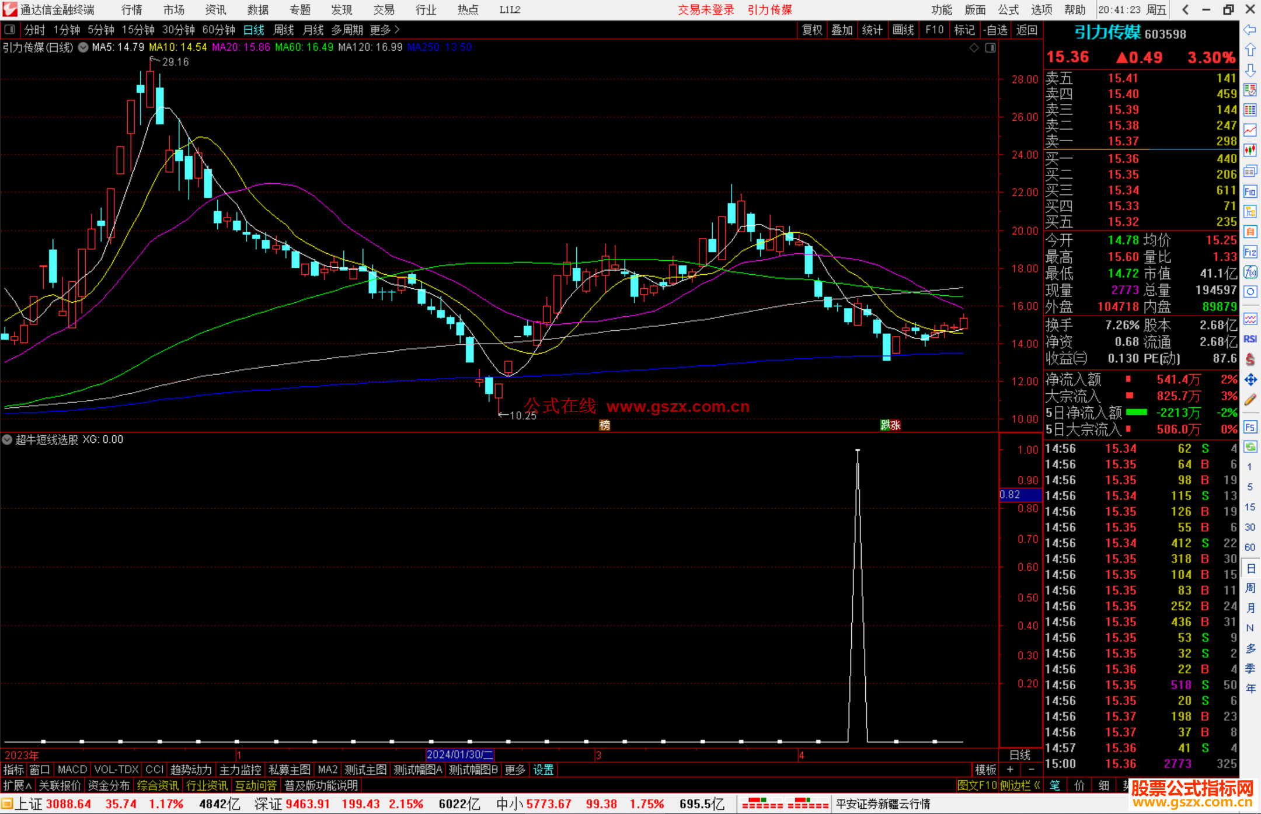Toggle the circle icon beside 引力传媒(日线) label
The height and width of the screenshot is (814, 1261).
[x=83, y=47]
